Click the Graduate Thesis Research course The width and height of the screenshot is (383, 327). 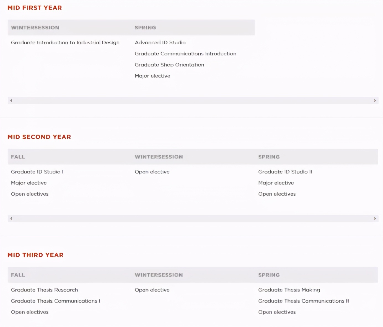point(45,290)
